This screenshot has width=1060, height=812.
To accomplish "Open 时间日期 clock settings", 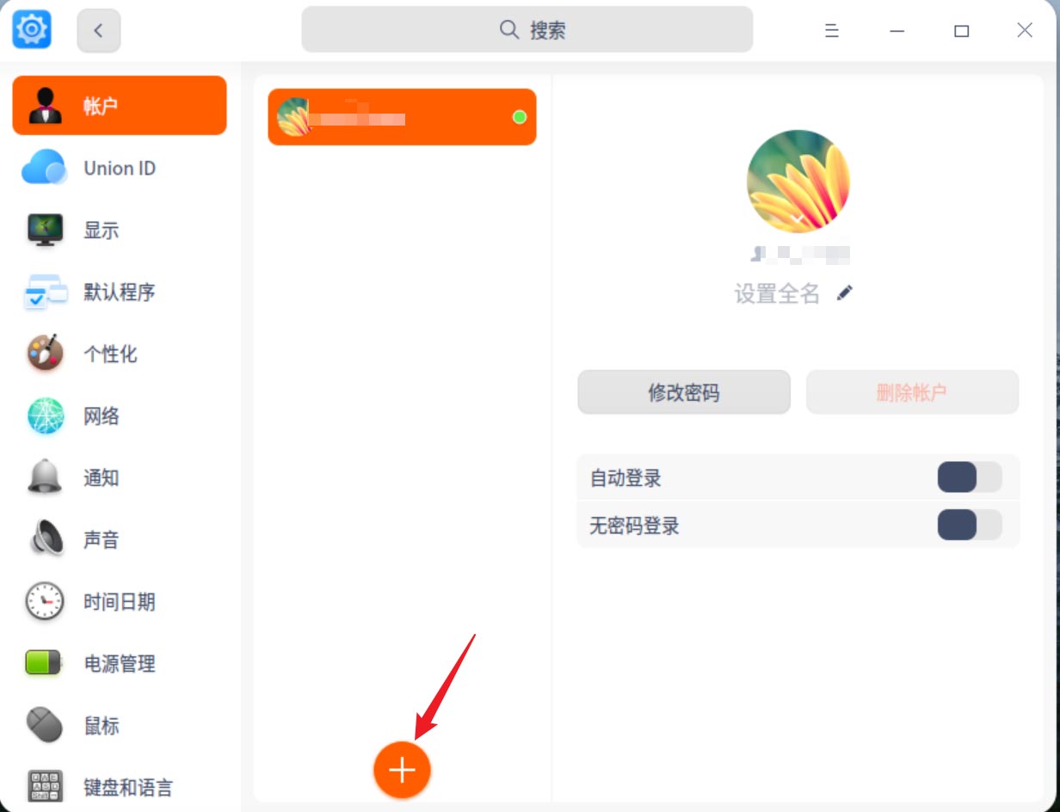I will point(120,601).
